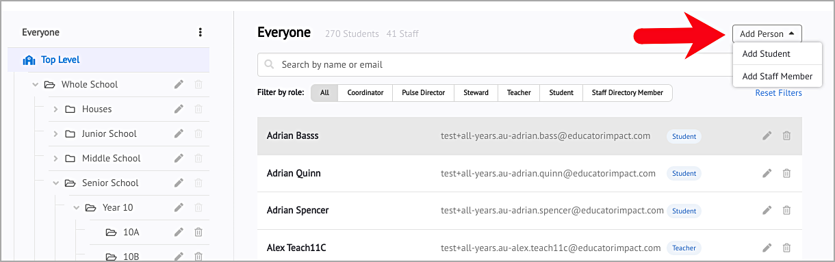Edit Adrian Basss with pencil icon
This screenshot has width=835, height=262.
coord(767,135)
